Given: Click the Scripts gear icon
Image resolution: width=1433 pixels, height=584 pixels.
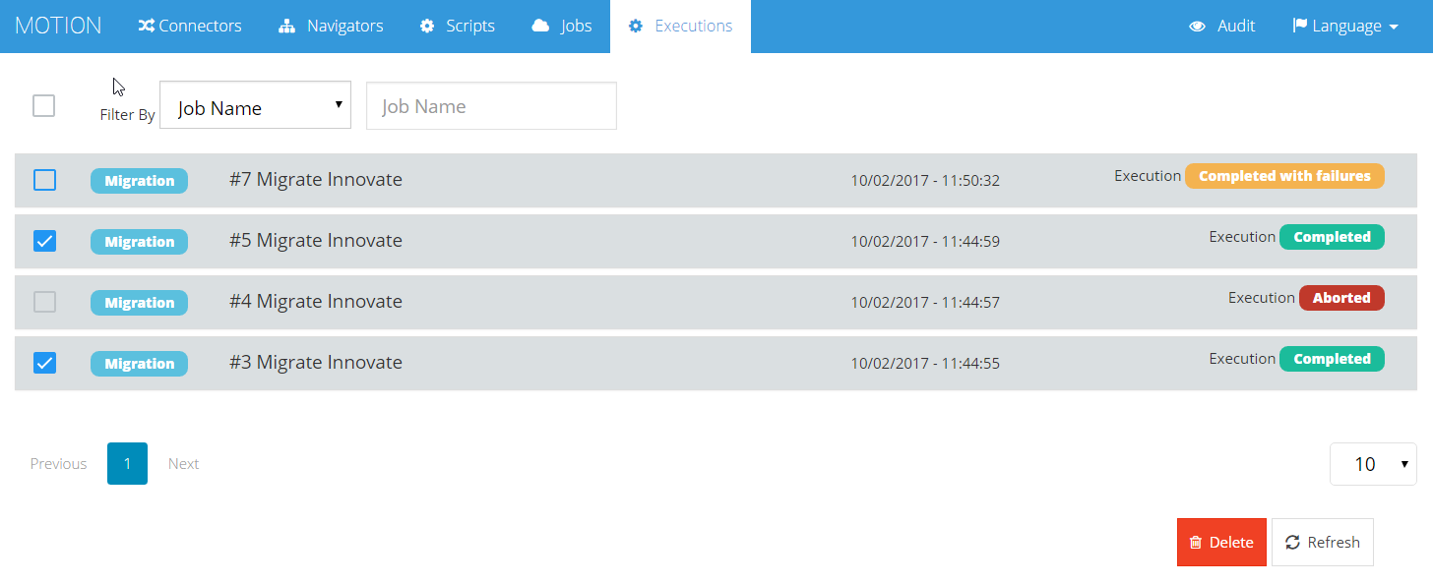Looking at the screenshot, I should pos(427,27).
